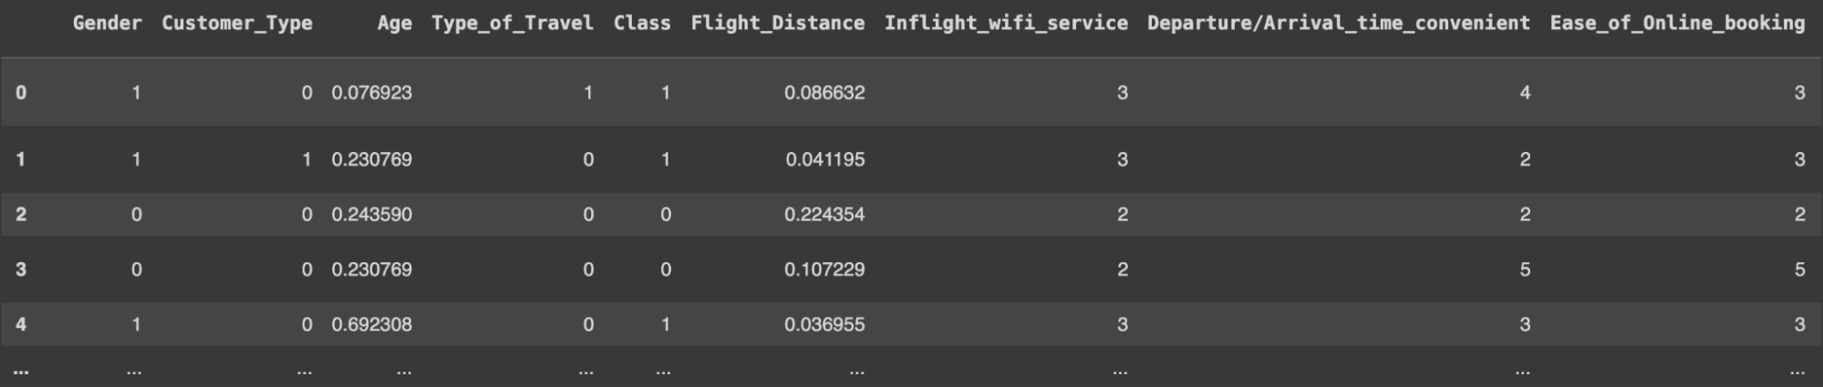
Task: Click row index 2
Action: click(21, 214)
